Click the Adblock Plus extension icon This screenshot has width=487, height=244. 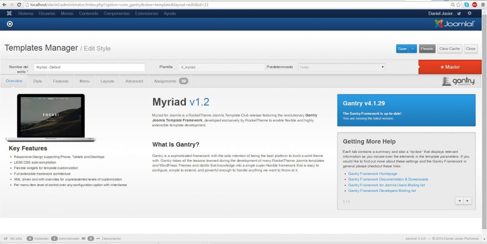(x=475, y=5)
